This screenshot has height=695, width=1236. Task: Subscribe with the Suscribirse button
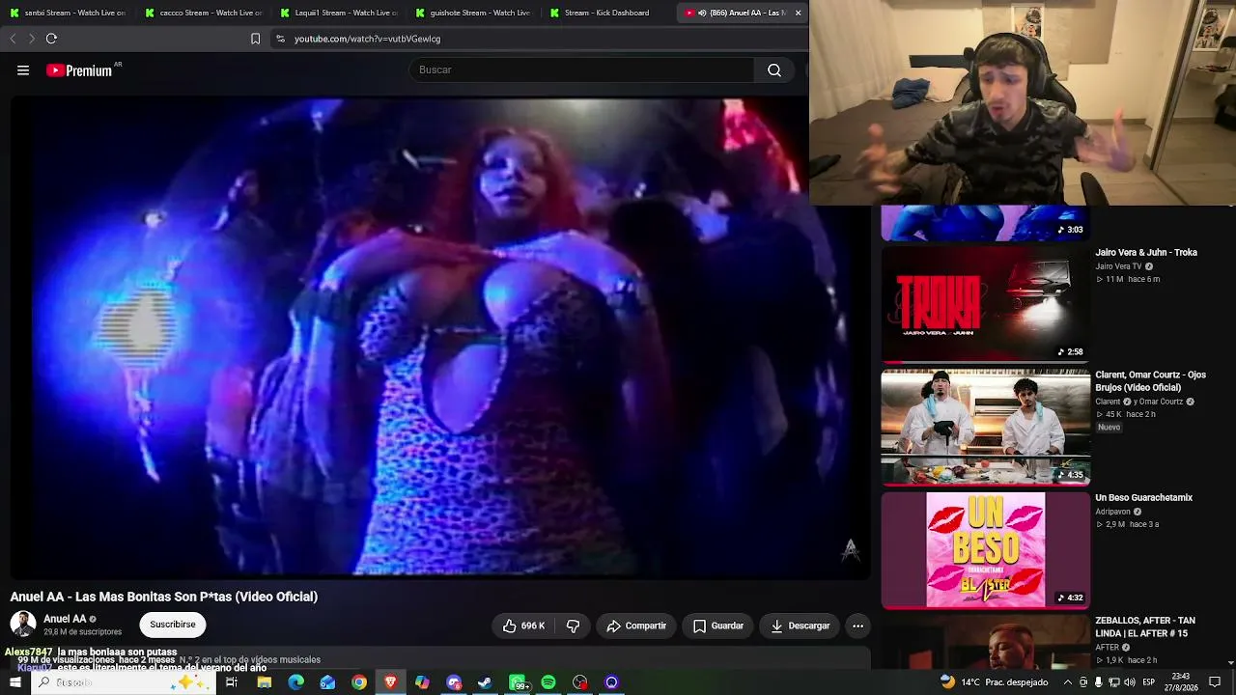tap(173, 625)
